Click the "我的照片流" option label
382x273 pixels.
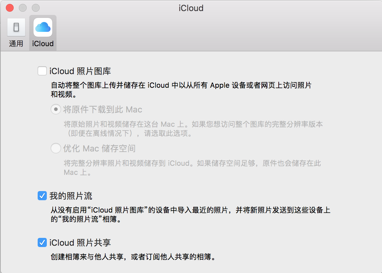pos(71,196)
